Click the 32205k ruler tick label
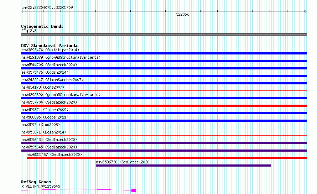Viewport: 317px width, 194px height. pos(182,14)
